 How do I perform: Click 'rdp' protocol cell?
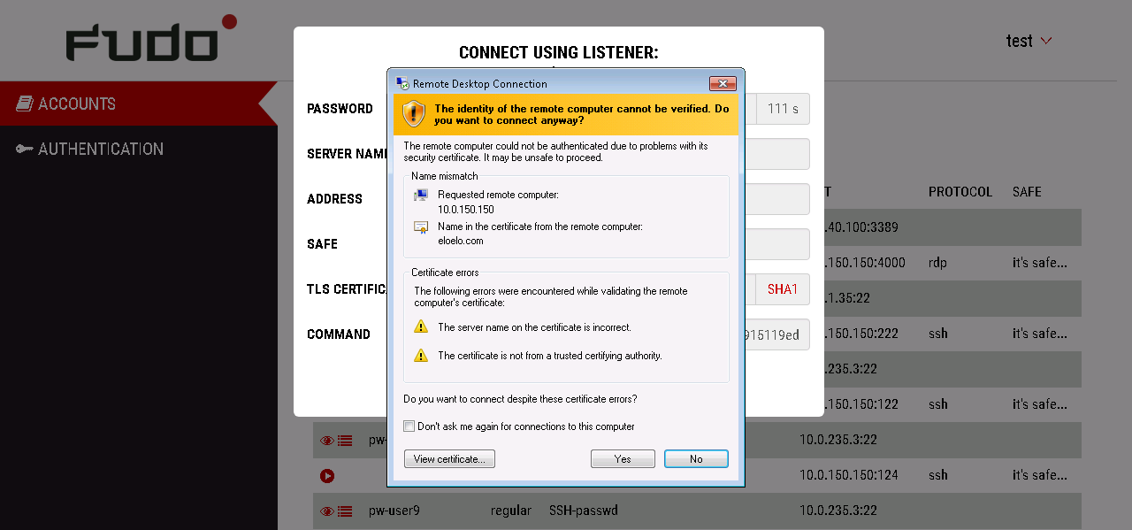[x=937, y=263]
